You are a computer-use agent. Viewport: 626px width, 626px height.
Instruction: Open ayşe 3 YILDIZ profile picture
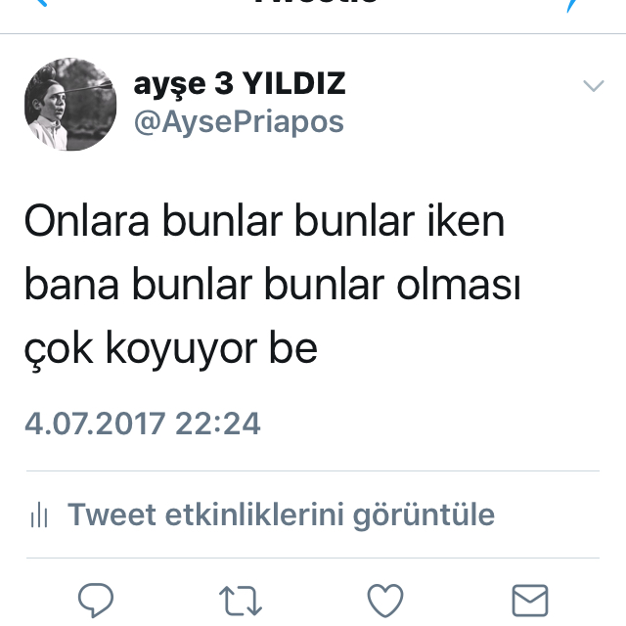(70, 105)
